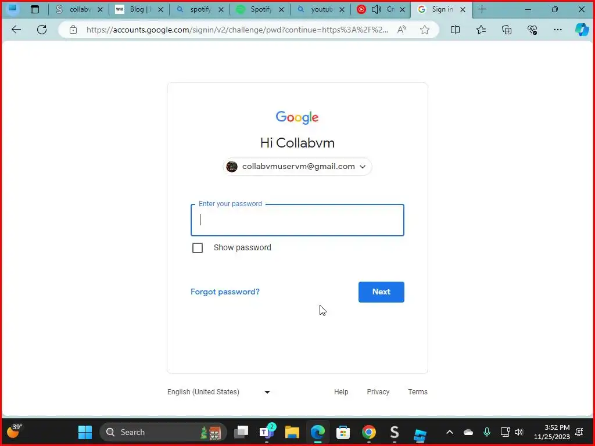Open the microphone tray icon
The height and width of the screenshot is (446, 595).
pos(486,432)
